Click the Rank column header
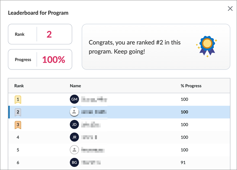 (x=19, y=86)
